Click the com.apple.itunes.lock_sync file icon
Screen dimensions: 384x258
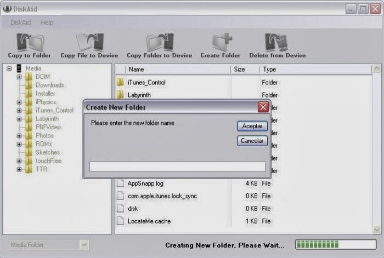[x=120, y=196]
